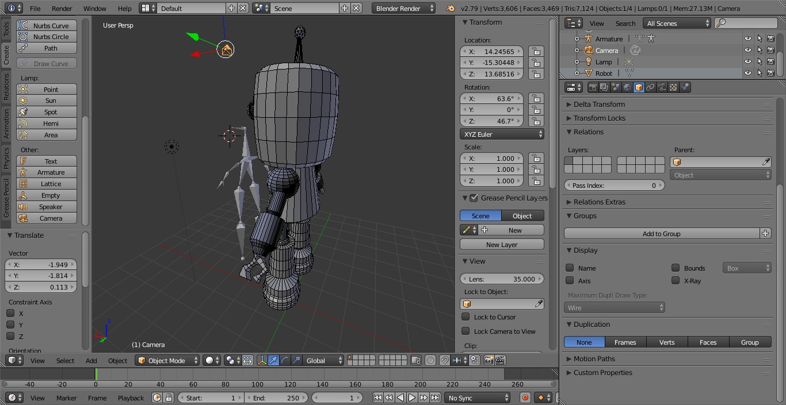Enable the Name display checkbox
The height and width of the screenshot is (405, 786).
[x=570, y=268]
